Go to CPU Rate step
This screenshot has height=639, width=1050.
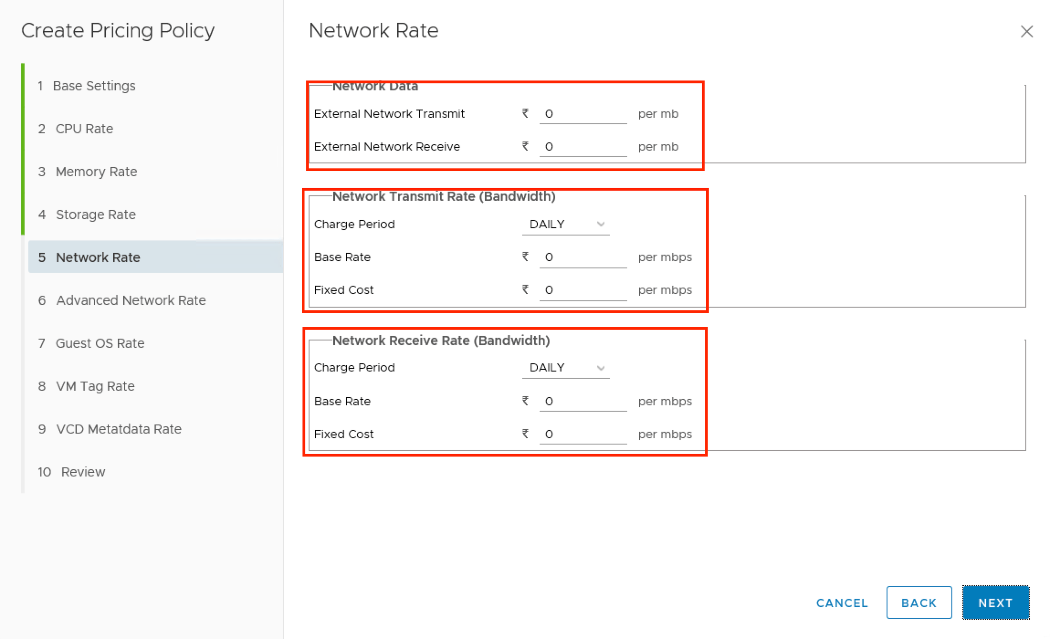(84, 129)
